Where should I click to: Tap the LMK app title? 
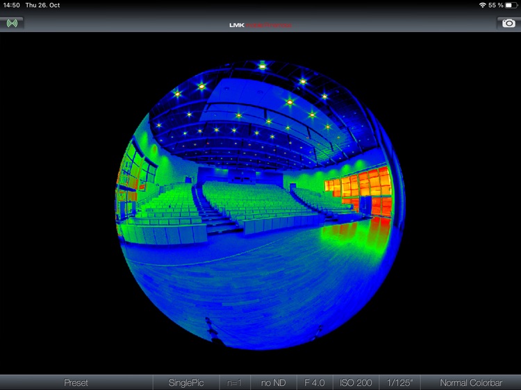coord(260,25)
